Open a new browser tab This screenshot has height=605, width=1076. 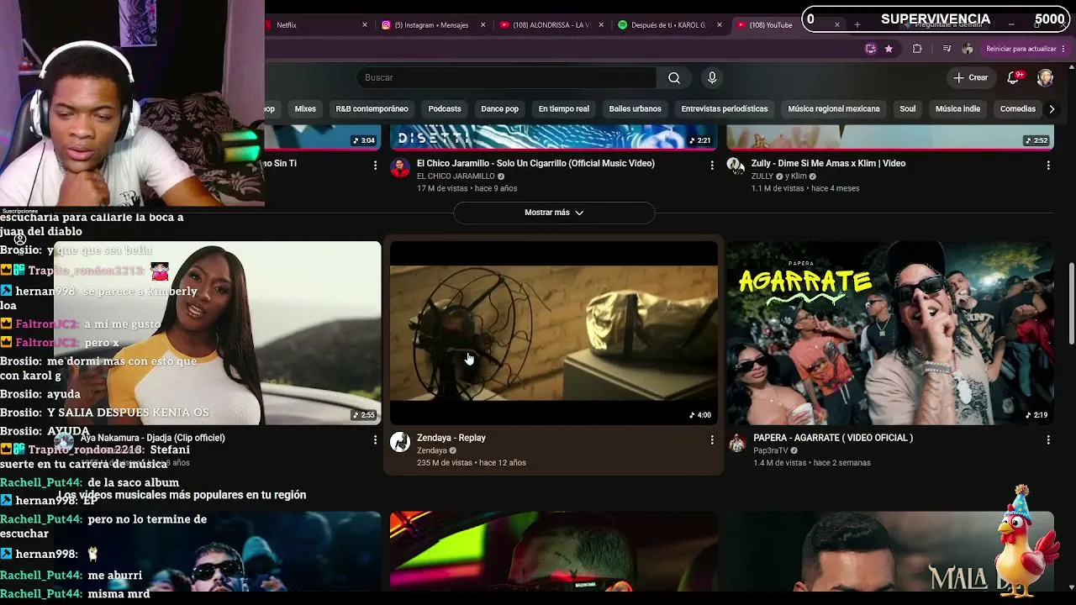tap(857, 25)
